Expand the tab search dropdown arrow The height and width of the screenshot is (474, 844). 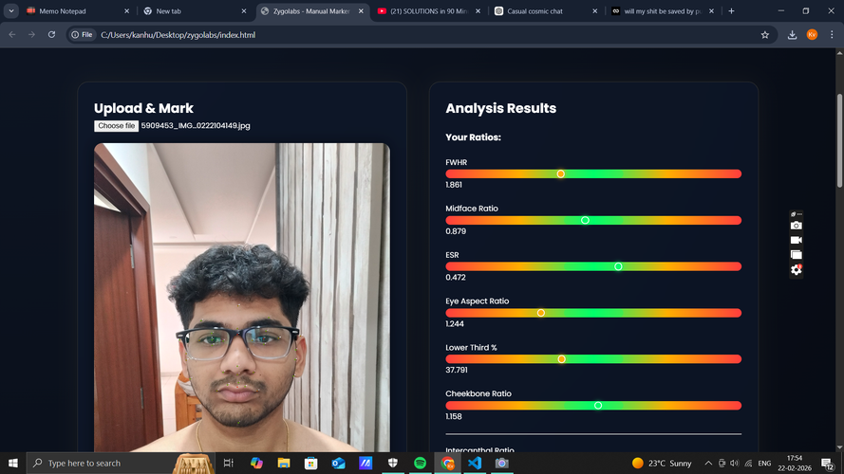11,11
